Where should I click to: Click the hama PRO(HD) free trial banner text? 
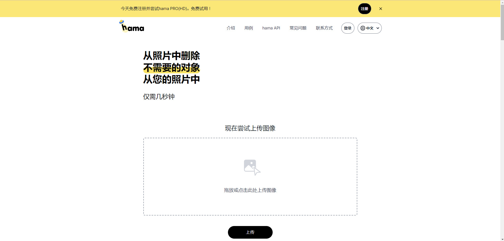coord(166,9)
